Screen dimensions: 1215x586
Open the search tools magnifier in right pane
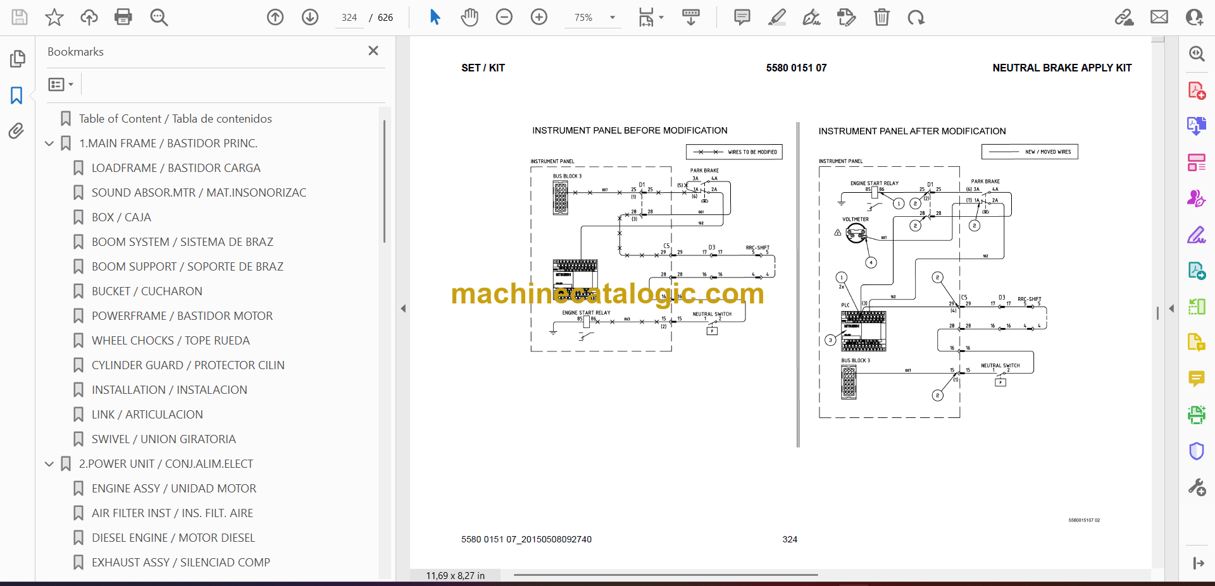(1197, 54)
